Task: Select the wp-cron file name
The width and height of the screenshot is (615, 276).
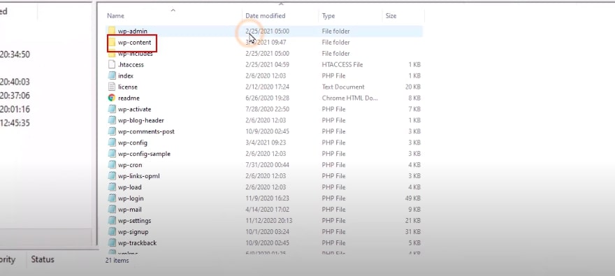Action: tap(130, 165)
